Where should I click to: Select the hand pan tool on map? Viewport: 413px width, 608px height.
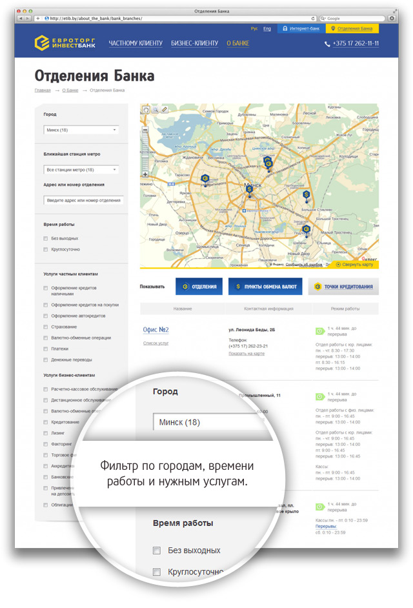(x=146, y=110)
